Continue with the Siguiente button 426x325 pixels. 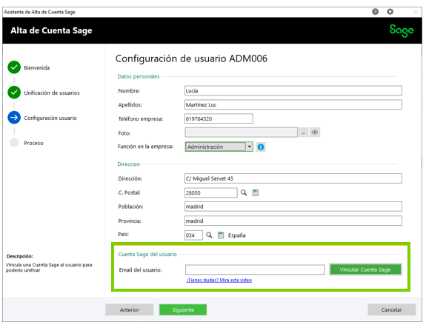point(183,309)
